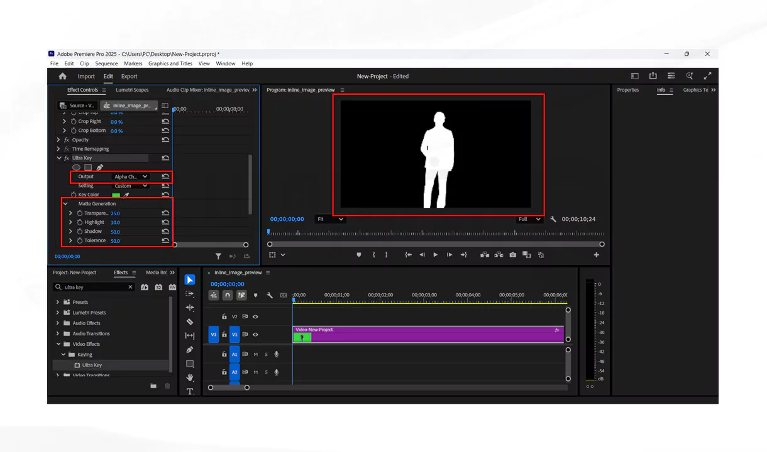Pick Key Color with the eyedropper
Viewport: 767px width, 452px height.
coord(126,195)
